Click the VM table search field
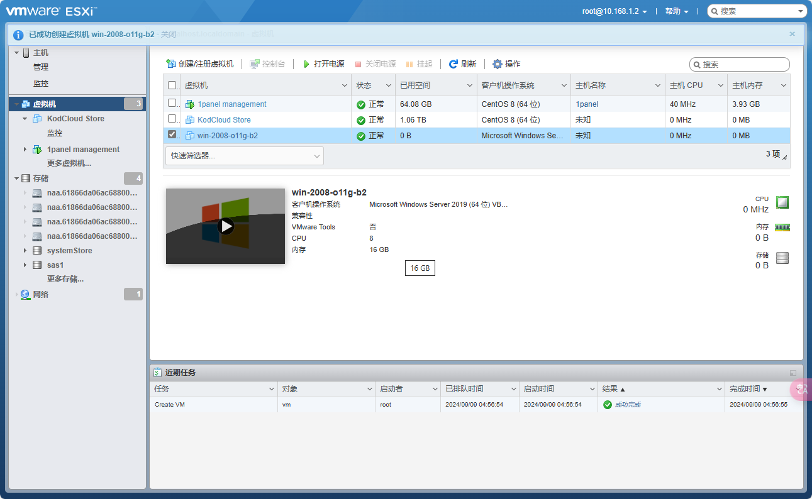Screen dimensions: 812x499 coord(740,65)
